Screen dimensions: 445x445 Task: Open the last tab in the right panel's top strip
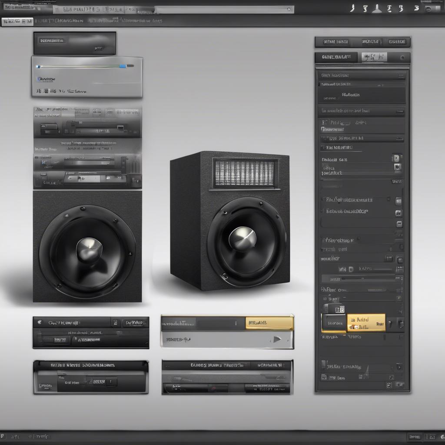pyautogui.click(x=397, y=42)
